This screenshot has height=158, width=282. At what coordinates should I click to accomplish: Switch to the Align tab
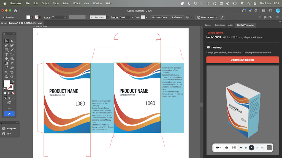pyautogui.click(x=231, y=25)
